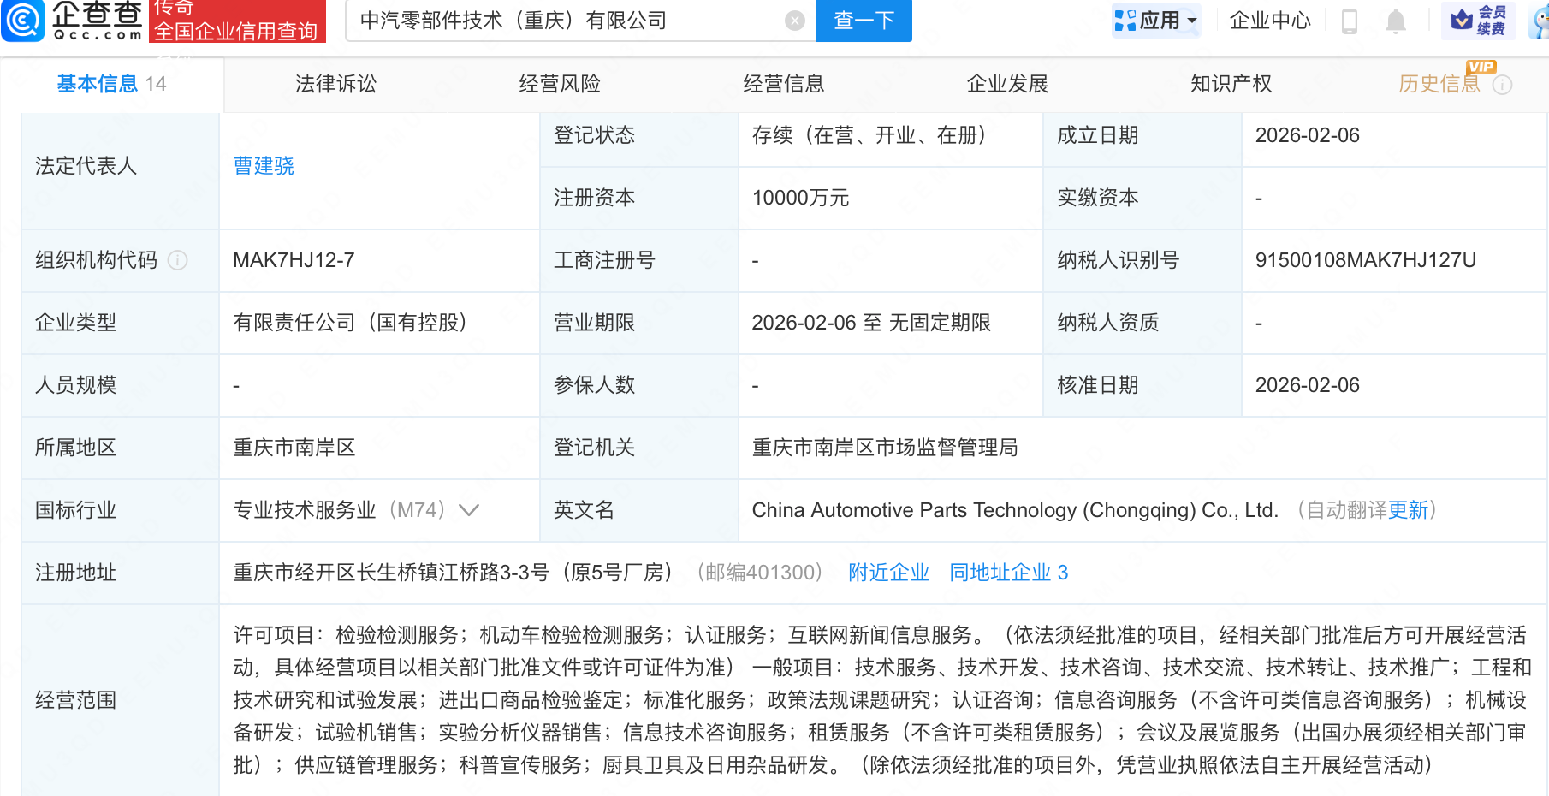
Task: Click the 经营范围 label cell
Action: click(120, 700)
